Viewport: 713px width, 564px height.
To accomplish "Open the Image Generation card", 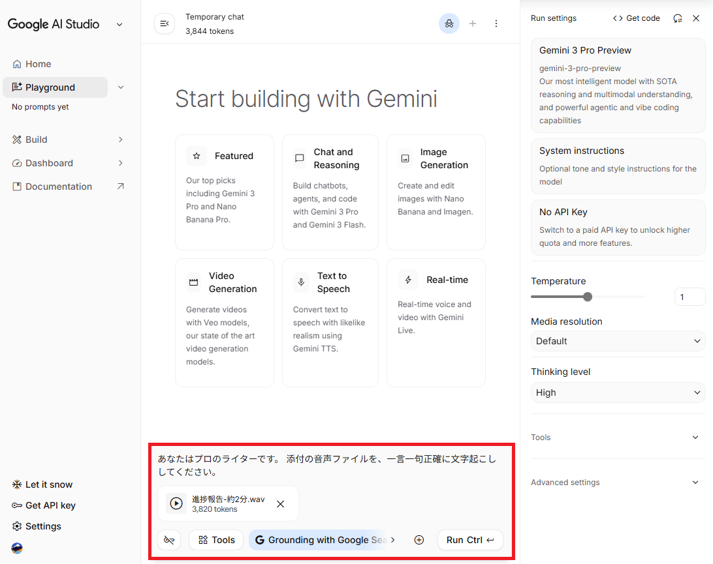I will coord(436,192).
